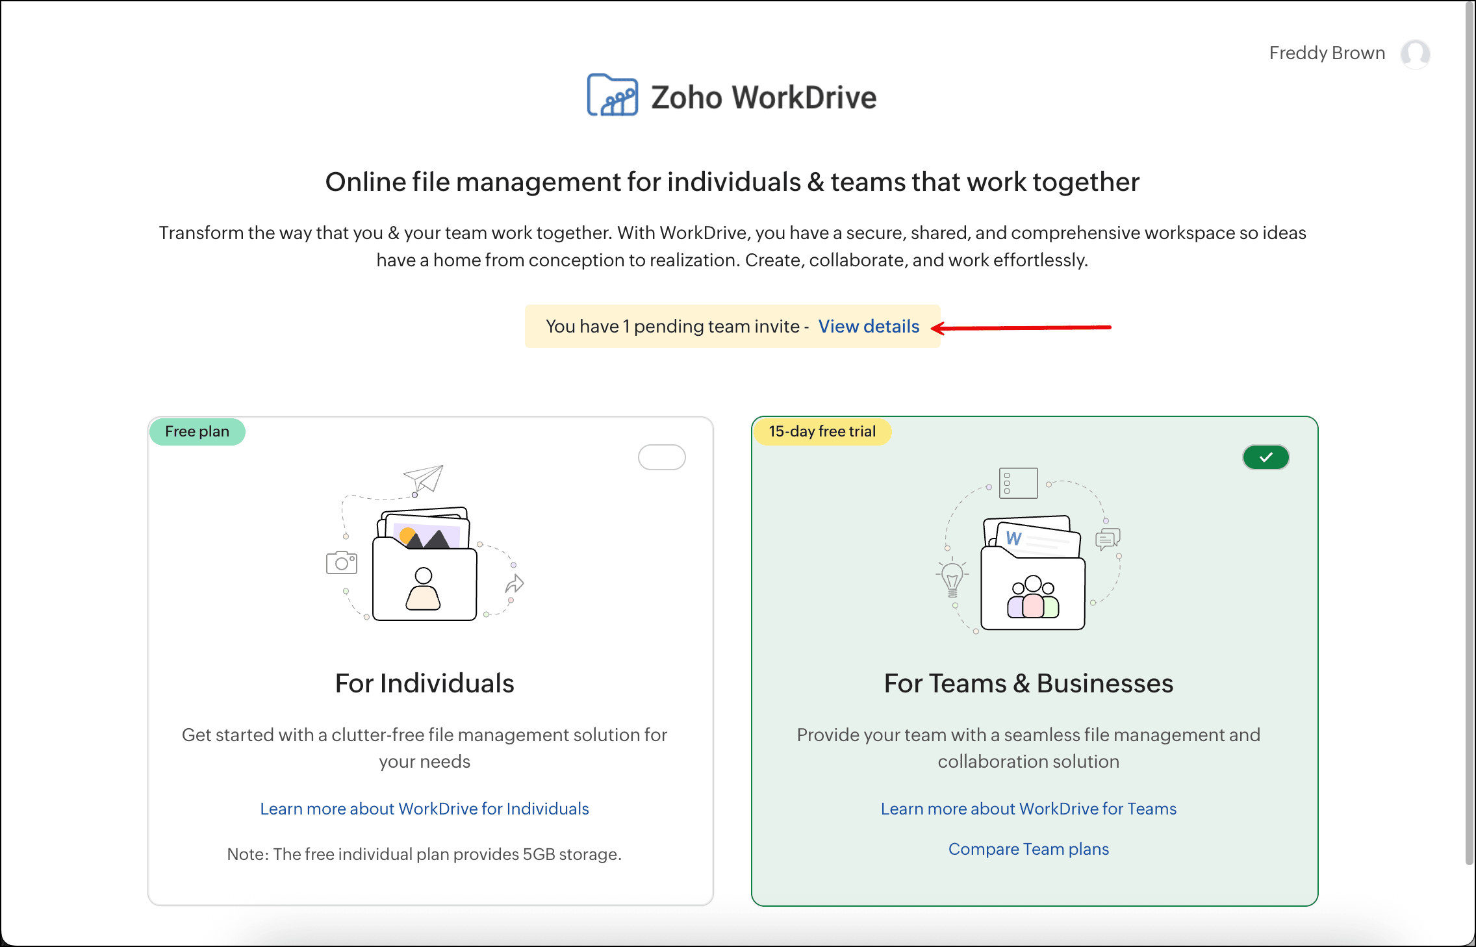The image size is (1476, 947).
Task: Select the For Individuals plan toggle
Action: pos(661,457)
